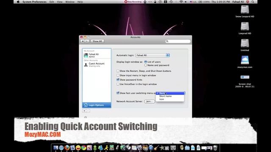Image resolution: width=271 pixels, height=152 pixels.
Task: Launch iMovie star icon in dock
Action: pyautogui.click(x=162, y=148)
